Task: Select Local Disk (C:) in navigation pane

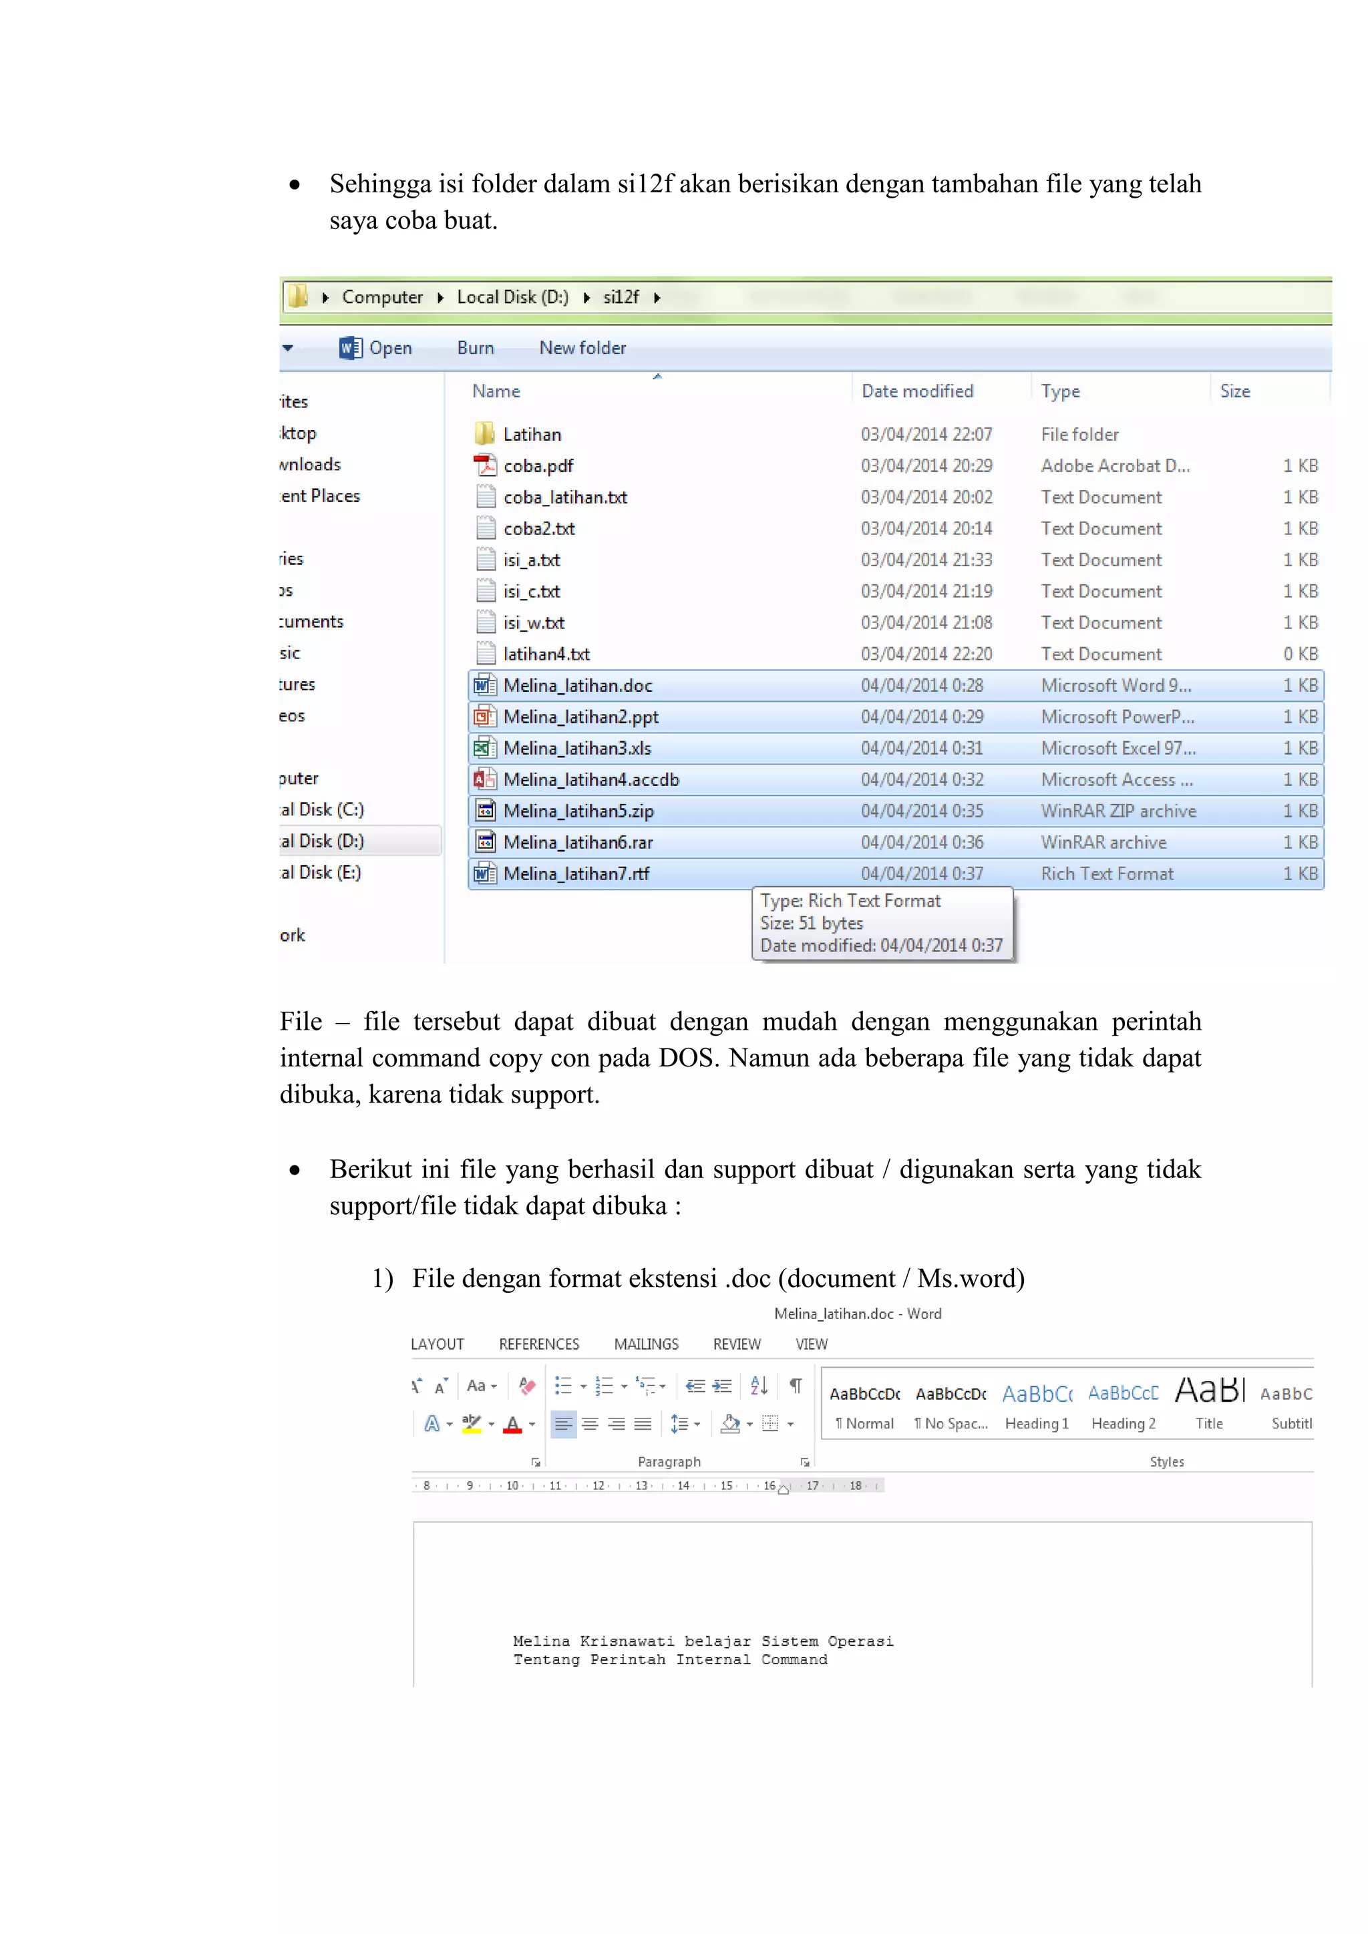Action: (x=322, y=809)
